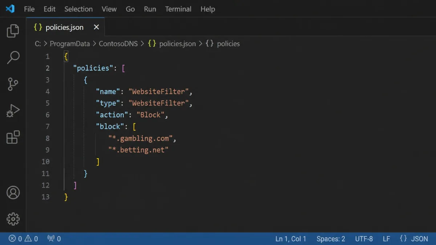Click the errors count icon in status bar

(15, 239)
